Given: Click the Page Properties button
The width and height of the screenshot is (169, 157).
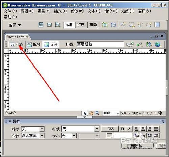Looking at the screenshot, I should 138,146.
